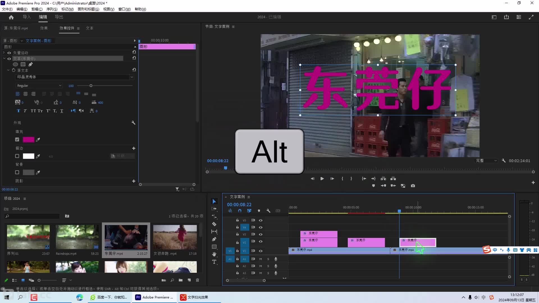The image size is (539, 303).
Task: Expand vector motion properties
Action: [x=4, y=53]
